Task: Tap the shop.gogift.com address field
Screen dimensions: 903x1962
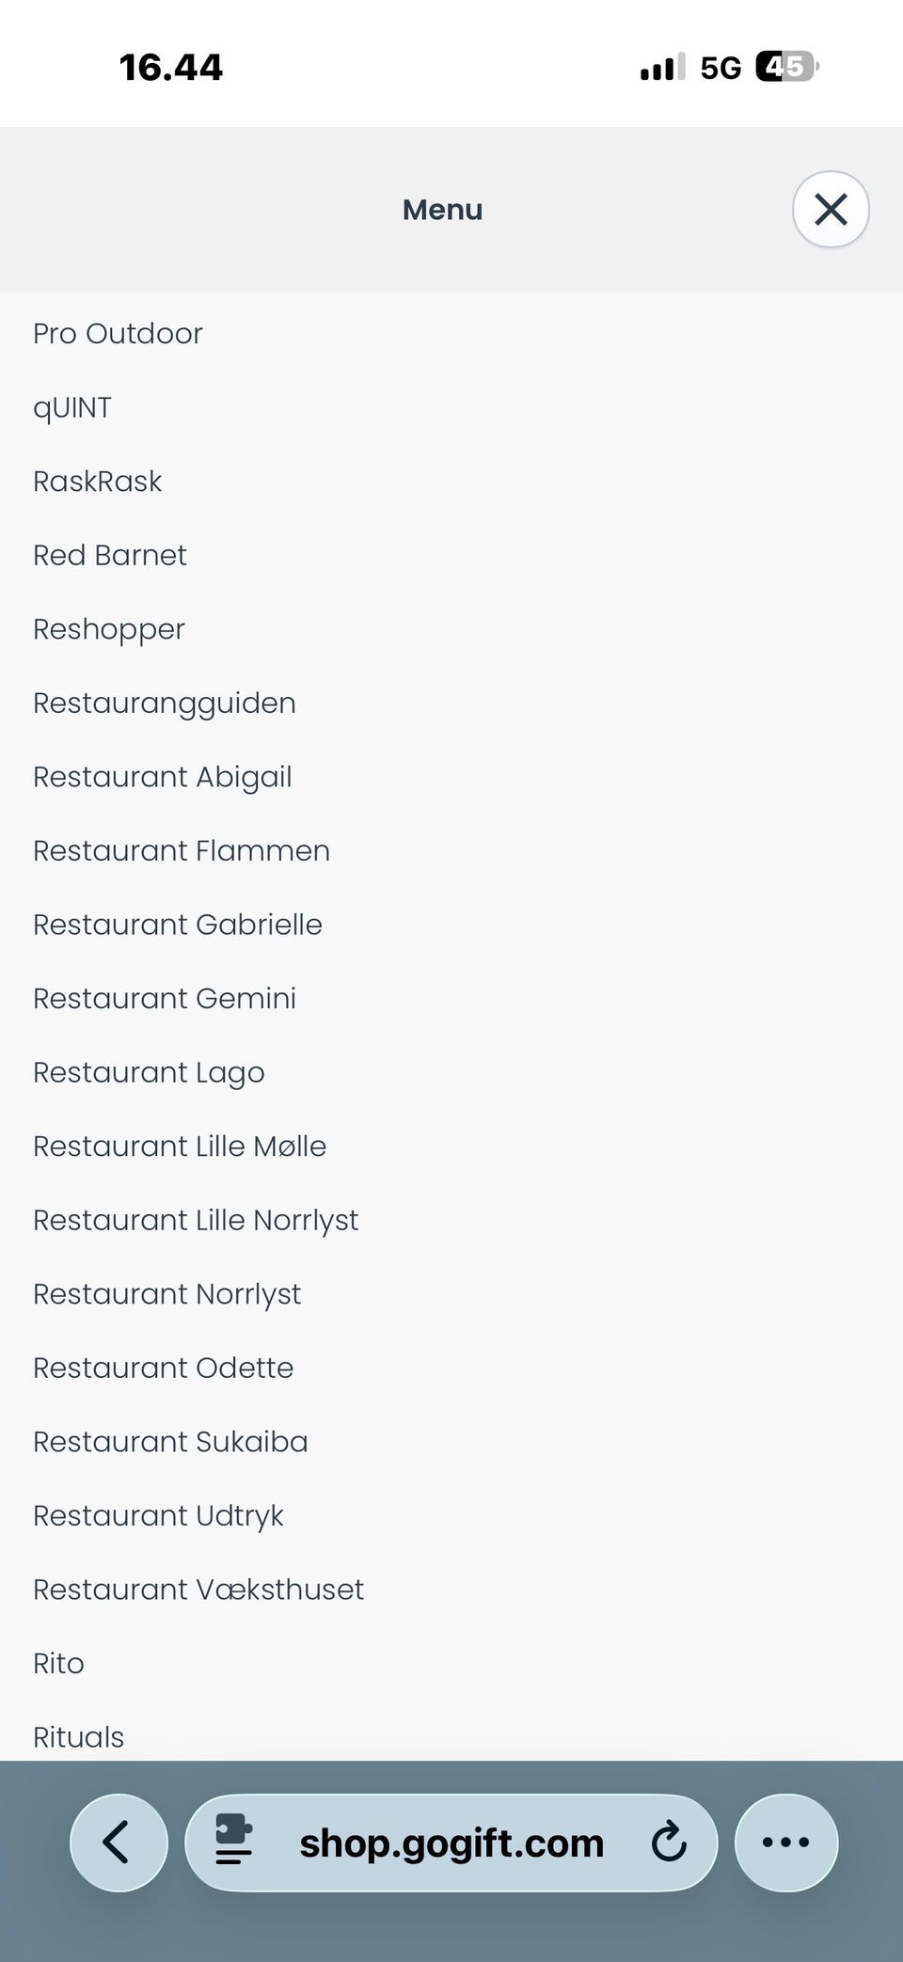Action: point(451,1843)
